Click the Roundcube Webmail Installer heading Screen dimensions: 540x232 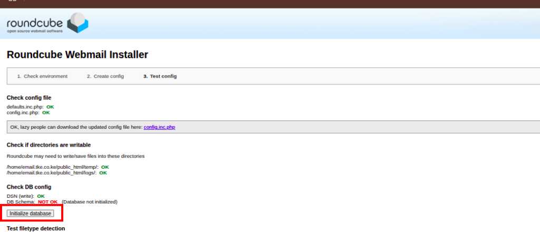point(78,55)
